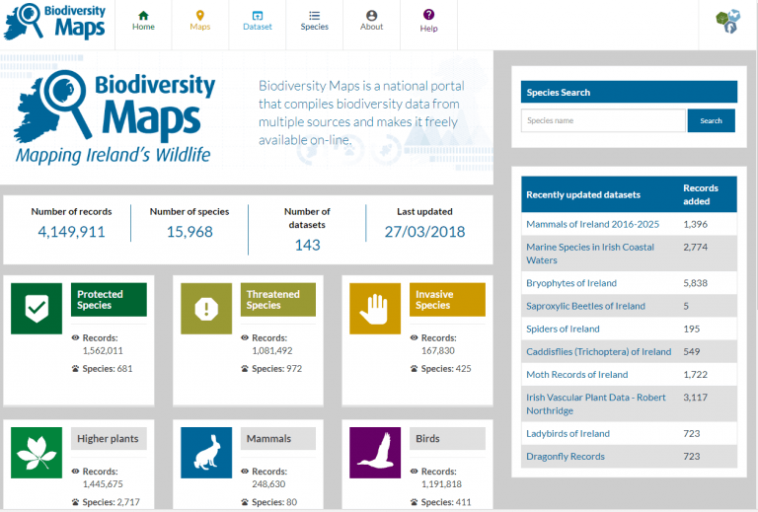The width and height of the screenshot is (758, 512).
Task: Click the Threatened Species warning icon
Action: click(206, 308)
